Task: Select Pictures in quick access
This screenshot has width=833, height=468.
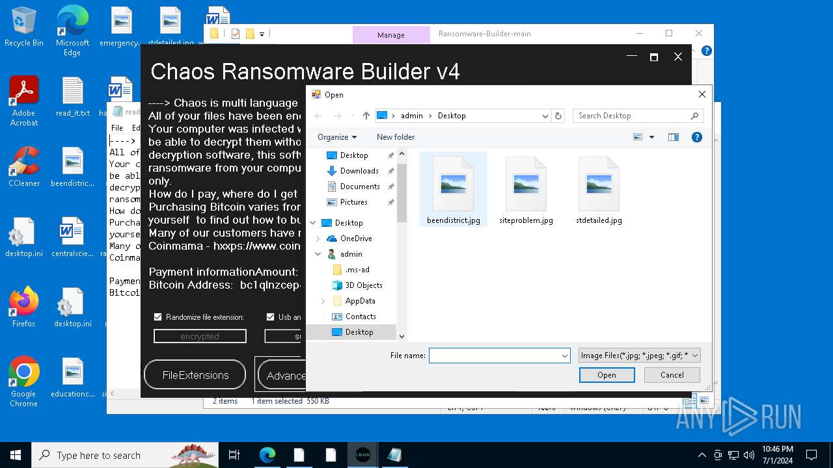Action: [x=353, y=202]
